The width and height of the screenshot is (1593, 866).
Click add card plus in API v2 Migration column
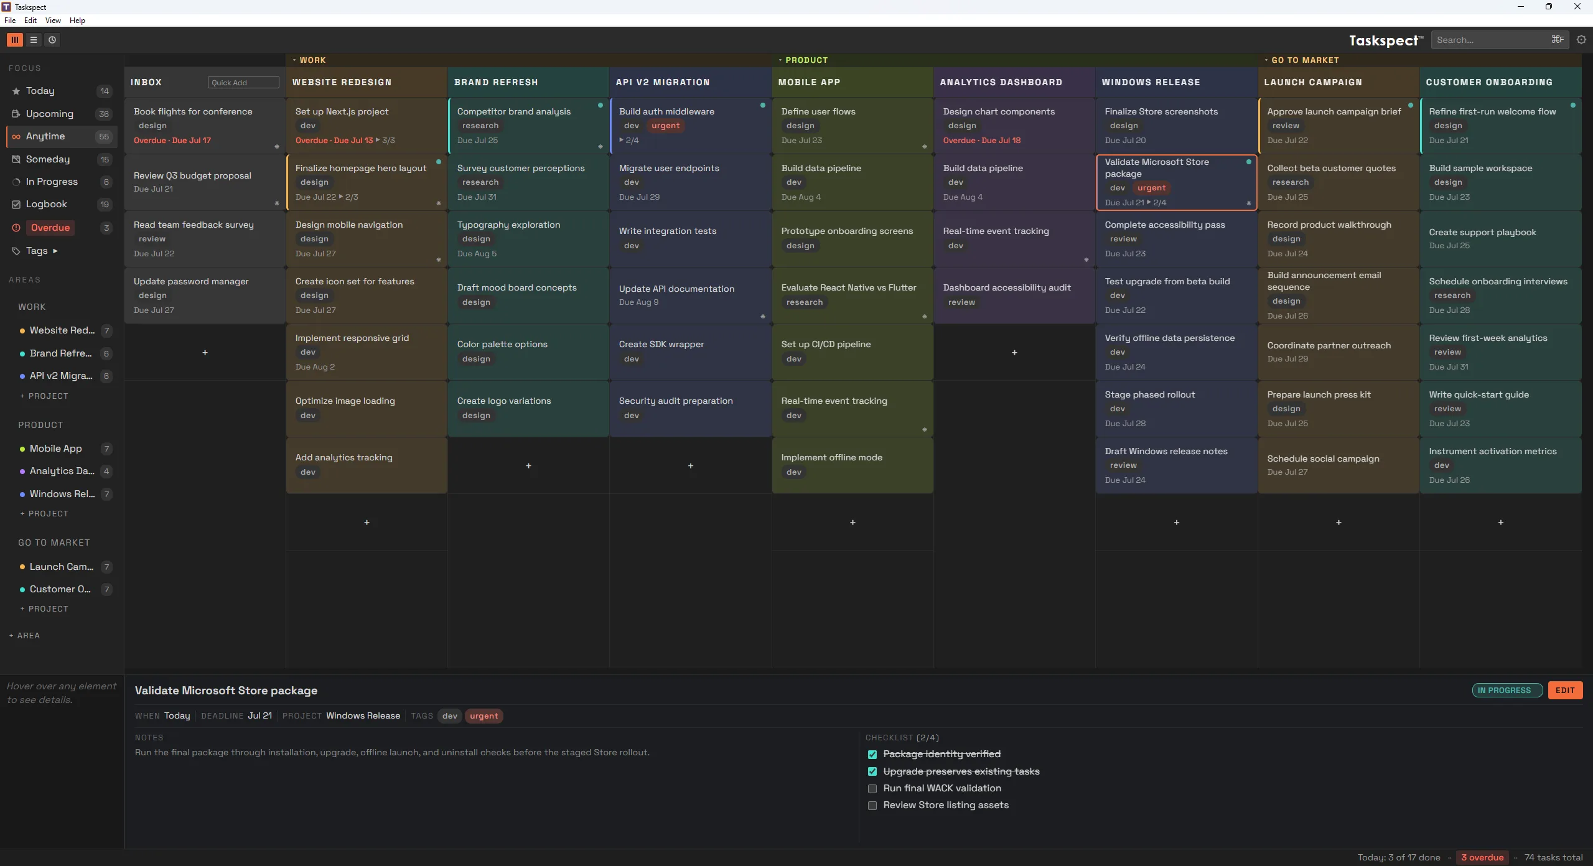tap(690, 466)
